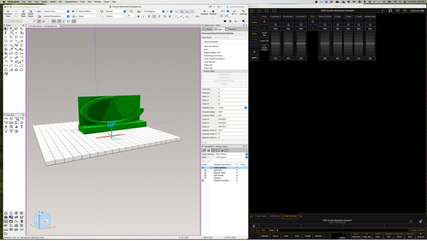Click the Align Plane icon
427x241 pixels.
(23, 12)
